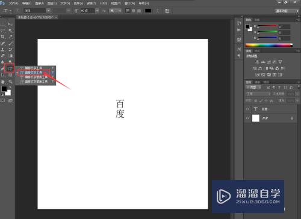Image resolution: width=301 pixels, height=219 pixels.
Task: Toggle lock all in Layers panel
Action: (x=272, y=101)
